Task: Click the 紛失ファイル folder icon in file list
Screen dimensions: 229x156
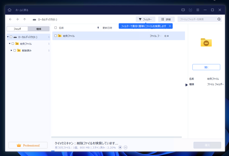Action: pos(60,35)
